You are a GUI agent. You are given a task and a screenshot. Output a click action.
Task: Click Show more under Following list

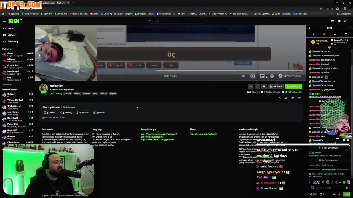(7, 84)
